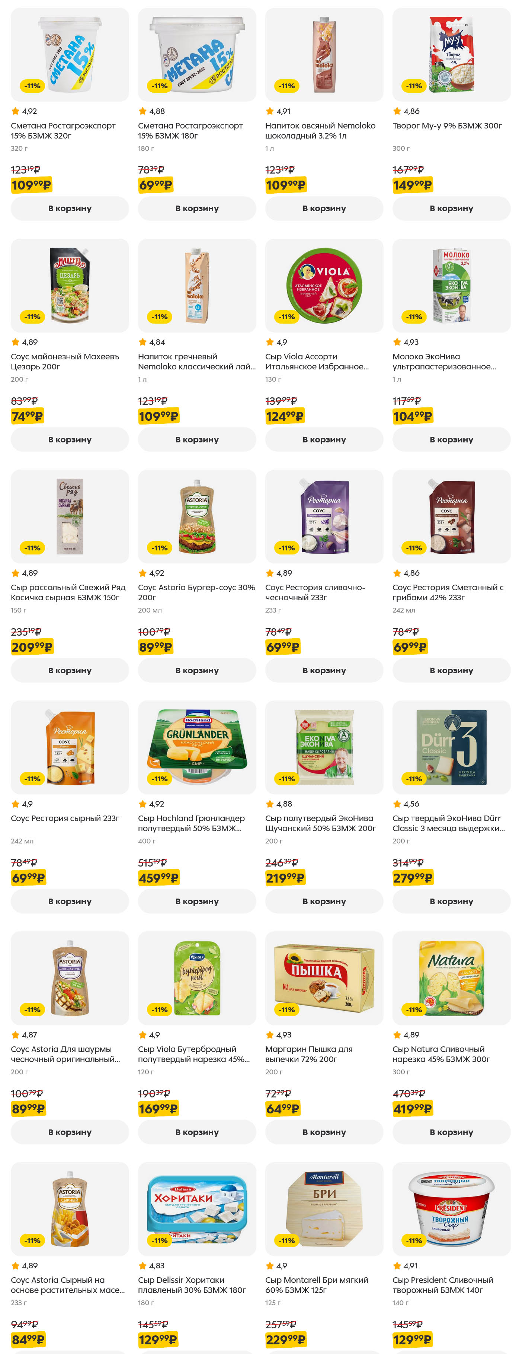The image size is (516, 1354).
Task: Click В корзину under Молоко ЭкоНива
Action: pyautogui.click(x=451, y=439)
